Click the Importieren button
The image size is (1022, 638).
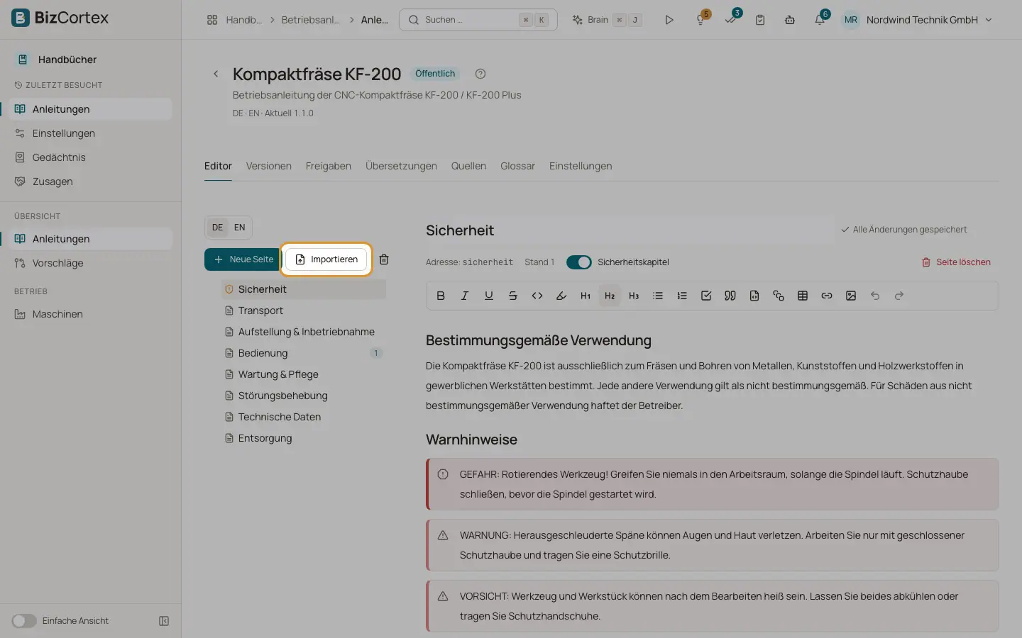tap(326, 259)
